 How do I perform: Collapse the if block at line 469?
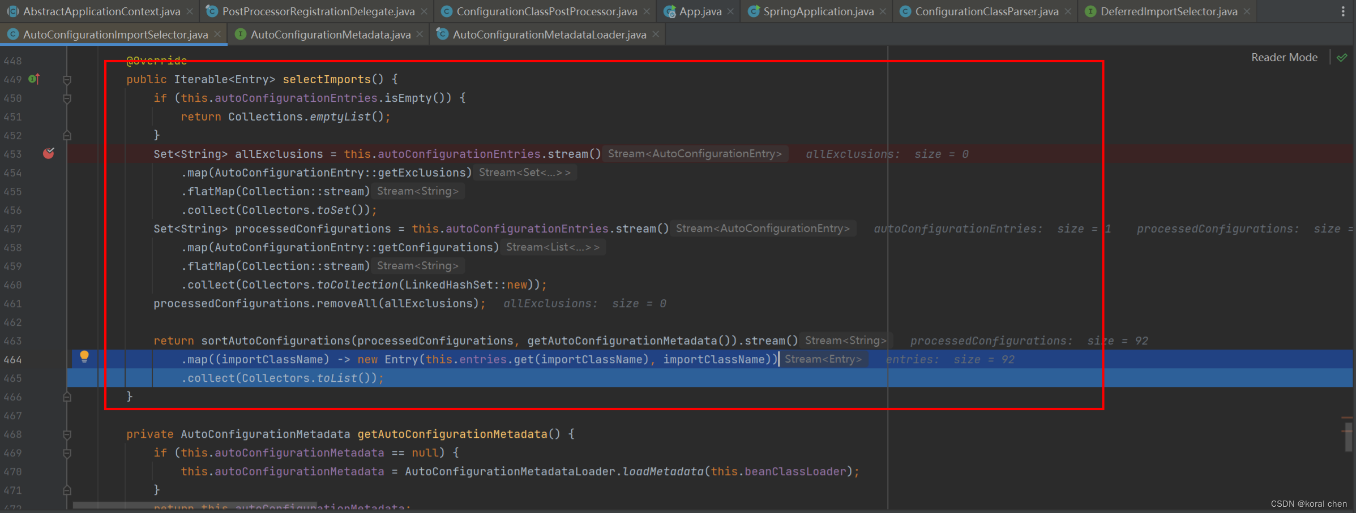coord(67,453)
